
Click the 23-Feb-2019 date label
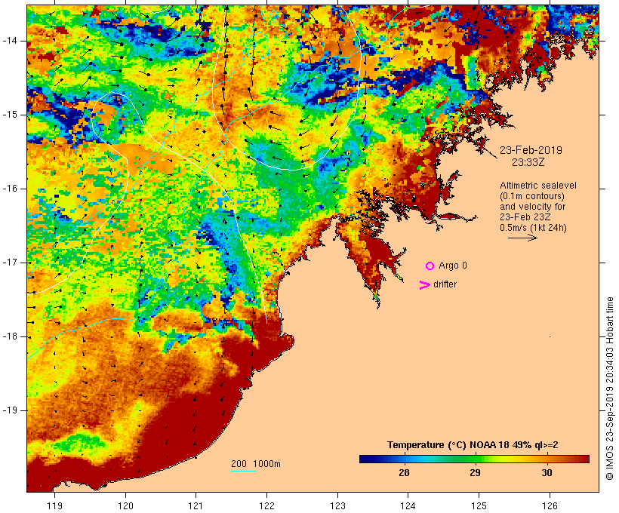click(x=531, y=150)
